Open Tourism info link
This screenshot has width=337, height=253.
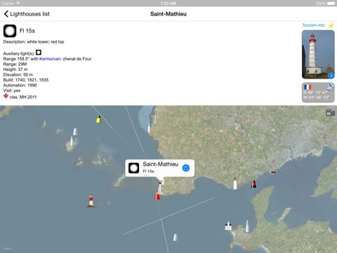(x=314, y=25)
